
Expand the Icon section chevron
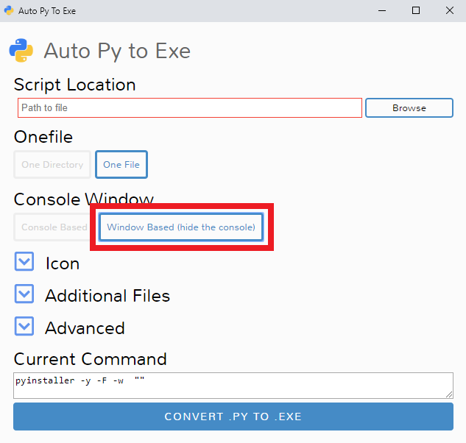point(24,261)
